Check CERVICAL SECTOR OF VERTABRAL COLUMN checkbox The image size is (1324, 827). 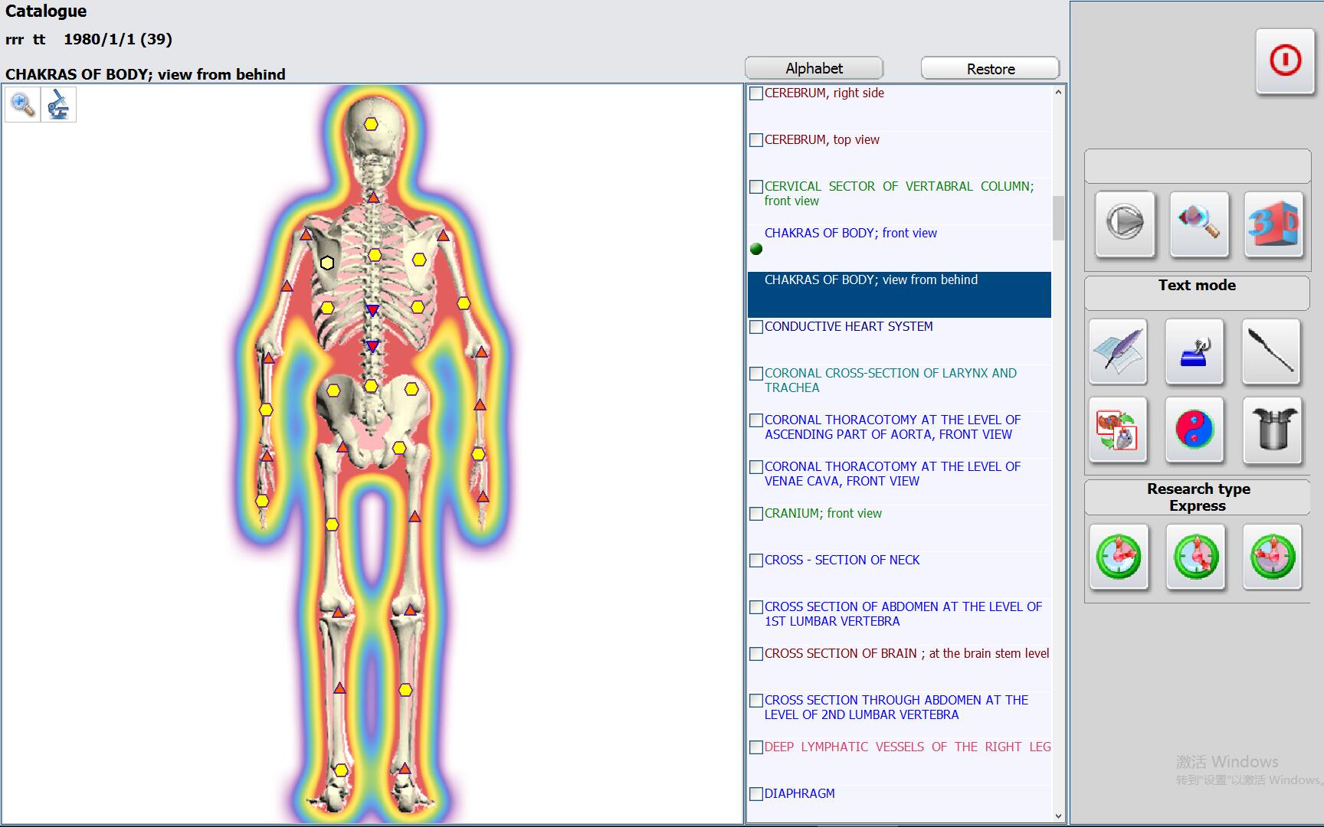click(756, 187)
